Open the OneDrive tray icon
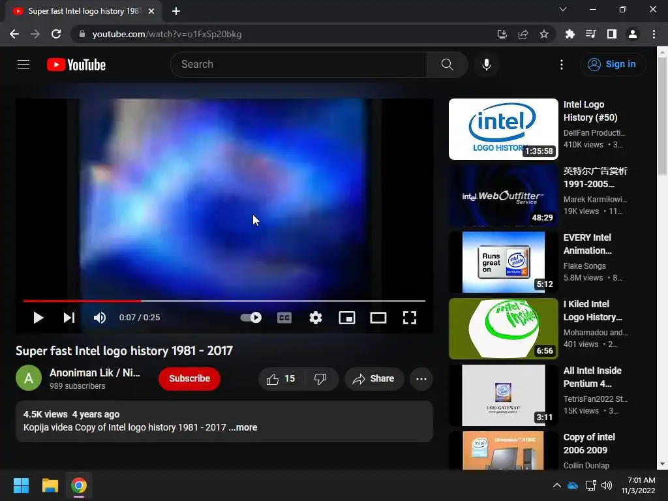 pos(573,485)
